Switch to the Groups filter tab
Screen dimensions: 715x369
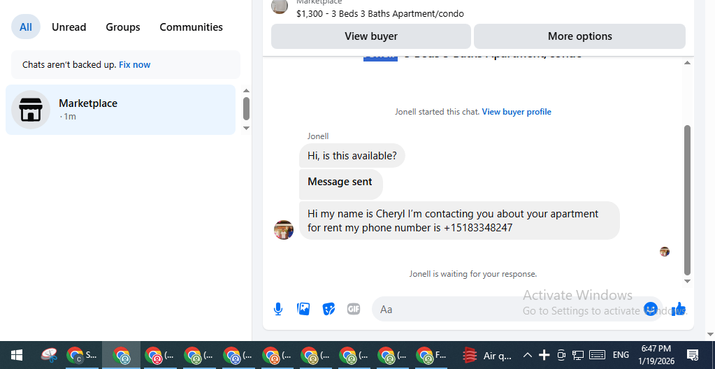[x=123, y=27]
